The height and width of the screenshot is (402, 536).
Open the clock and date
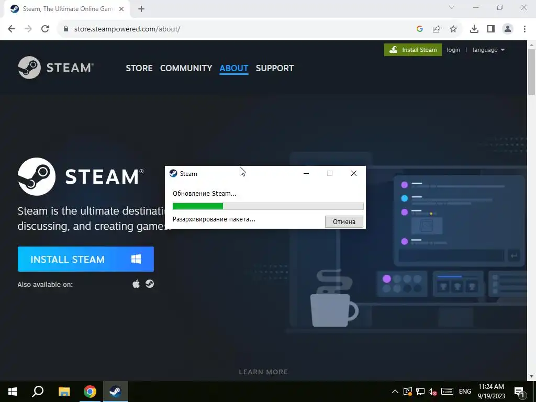[491, 392]
